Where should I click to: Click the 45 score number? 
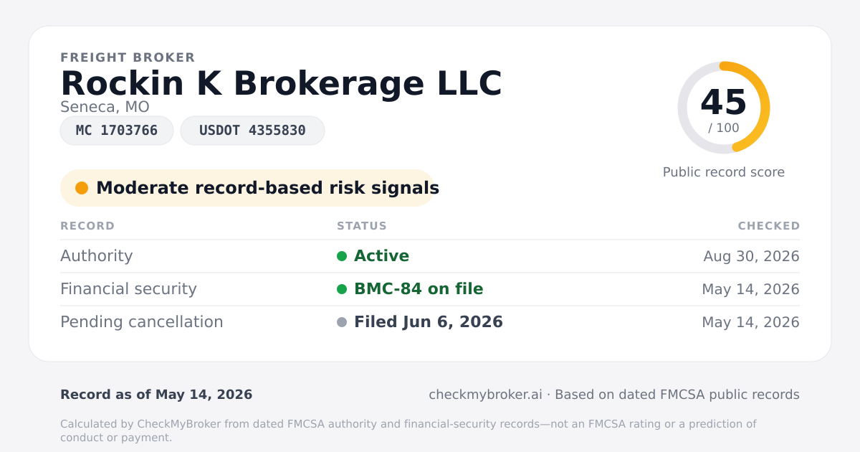tap(724, 103)
